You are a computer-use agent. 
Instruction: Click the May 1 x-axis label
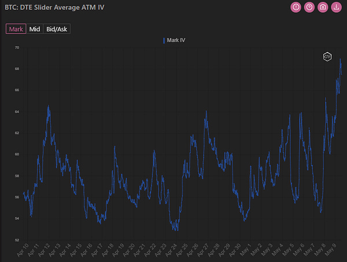pyautogui.click(x=246, y=250)
